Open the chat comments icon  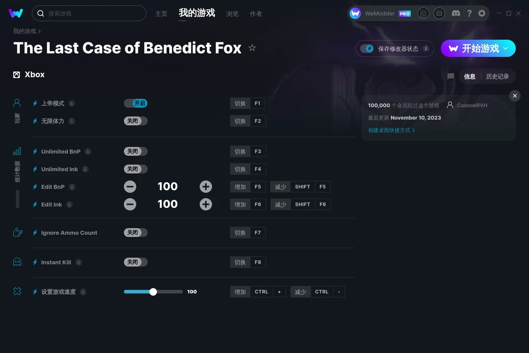[451, 76]
